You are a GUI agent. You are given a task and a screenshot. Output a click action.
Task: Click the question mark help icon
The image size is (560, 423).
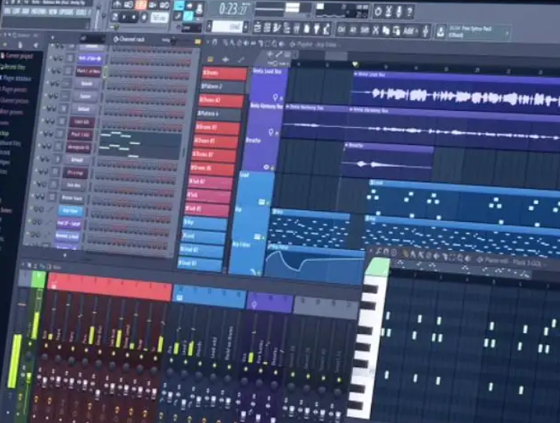[410, 12]
